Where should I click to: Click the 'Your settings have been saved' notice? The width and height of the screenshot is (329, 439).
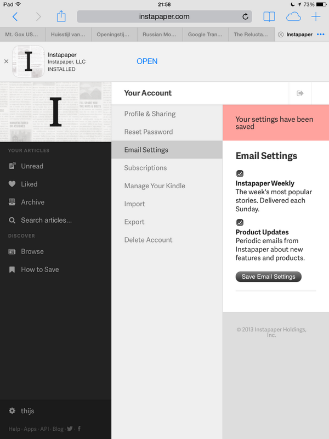pyautogui.click(x=276, y=123)
